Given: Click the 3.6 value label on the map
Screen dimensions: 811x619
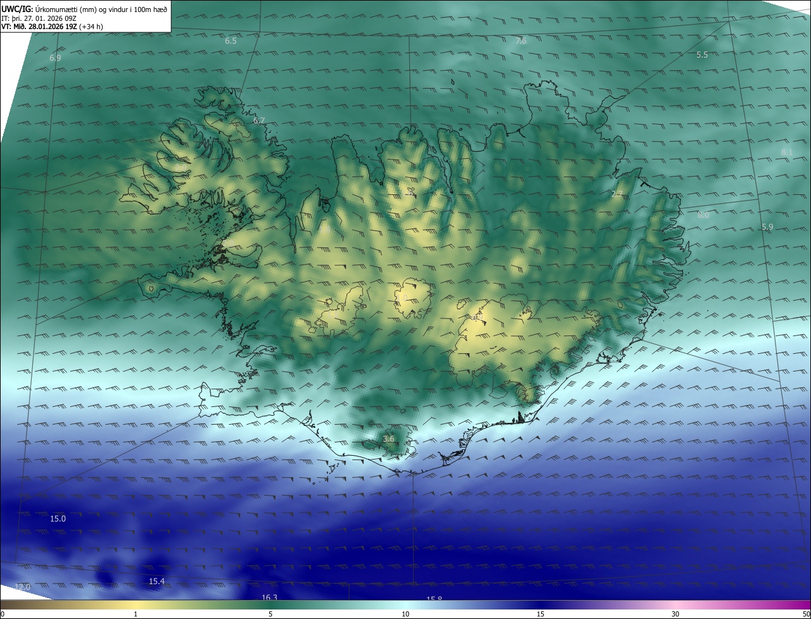Looking at the screenshot, I should (388, 439).
